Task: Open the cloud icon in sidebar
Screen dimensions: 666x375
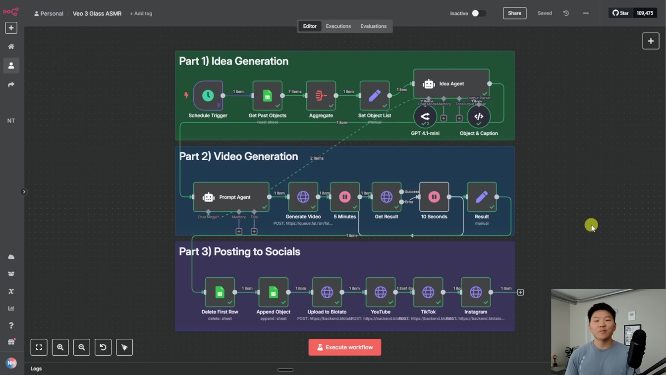Action: (x=11, y=257)
